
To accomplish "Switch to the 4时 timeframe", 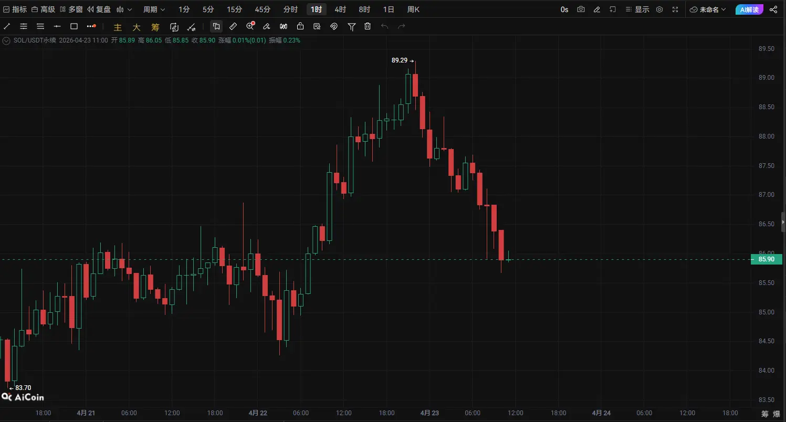I will click(340, 9).
